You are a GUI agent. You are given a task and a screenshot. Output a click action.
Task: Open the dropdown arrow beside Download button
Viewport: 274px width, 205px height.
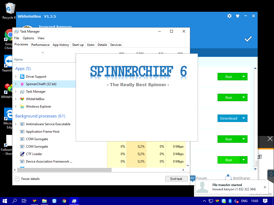tap(243, 118)
